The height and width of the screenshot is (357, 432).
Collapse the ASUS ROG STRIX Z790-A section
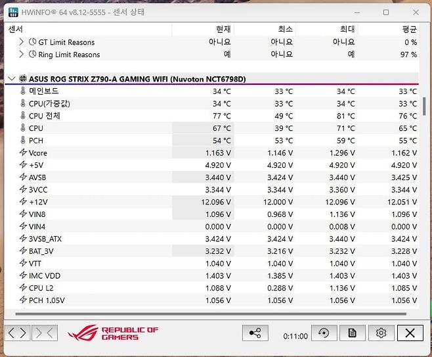(x=12, y=79)
